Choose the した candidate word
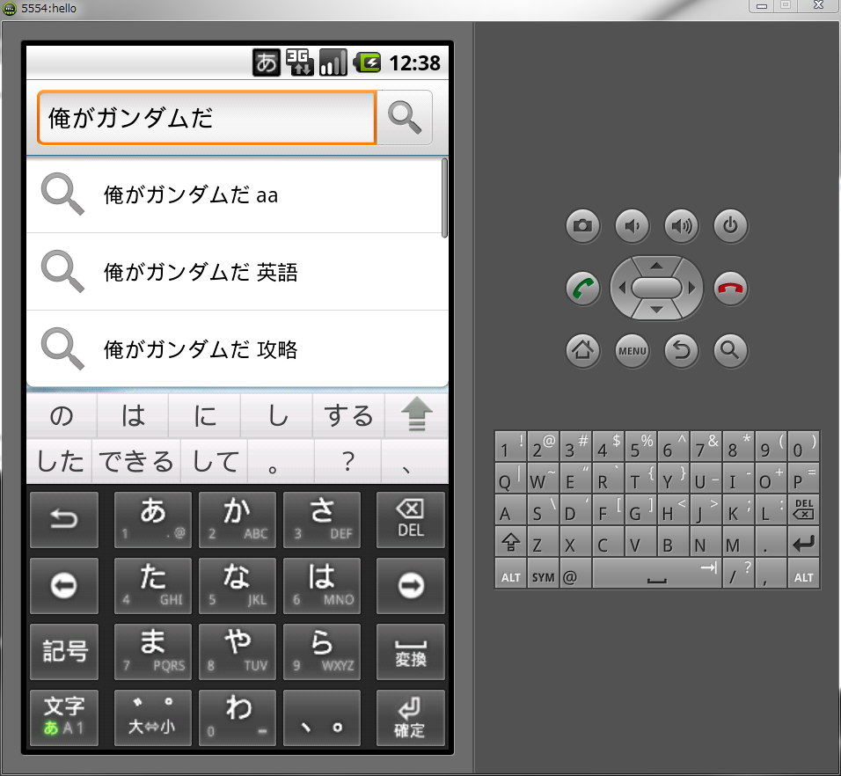Image resolution: width=841 pixels, height=776 pixels. pyautogui.click(x=60, y=462)
